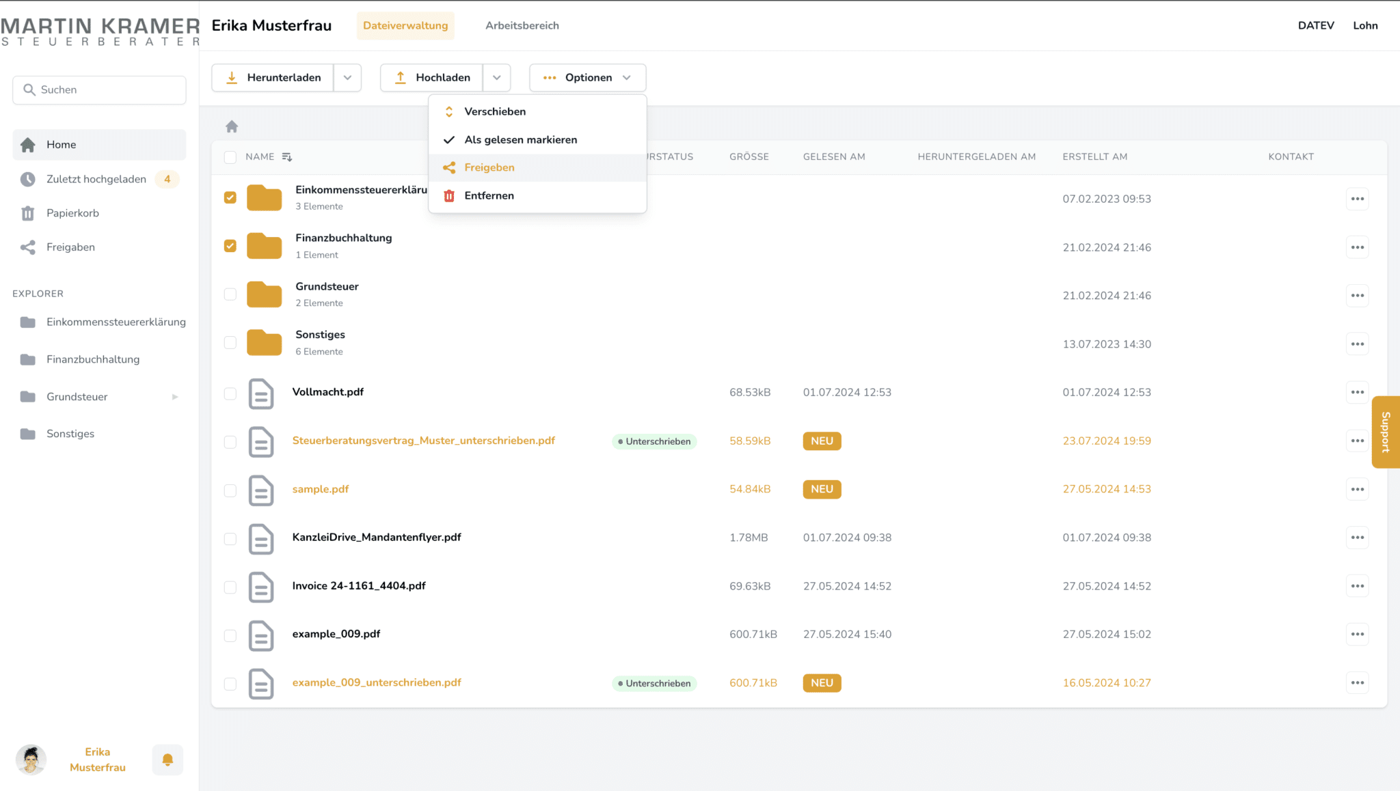Click the home breadcrumb icon above the file list

tap(232, 126)
